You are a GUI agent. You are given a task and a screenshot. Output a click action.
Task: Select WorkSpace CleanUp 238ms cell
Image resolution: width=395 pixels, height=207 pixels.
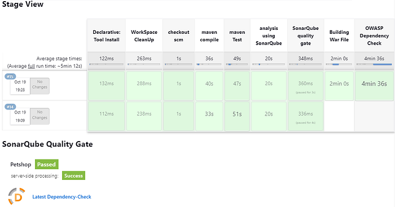point(144,116)
